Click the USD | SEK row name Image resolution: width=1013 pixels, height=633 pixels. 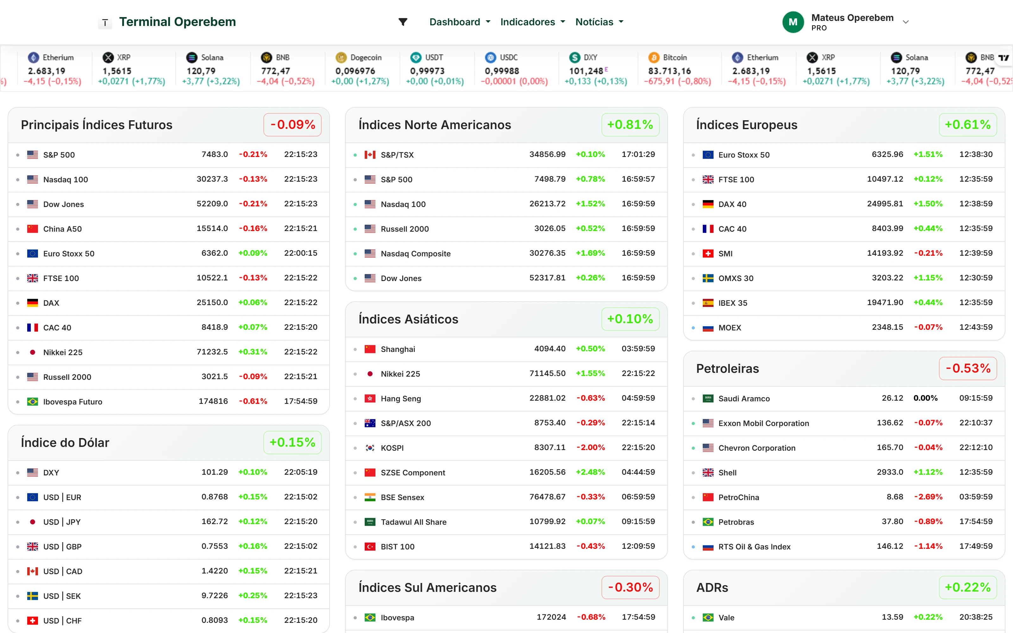pyautogui.click(x=62, y=596)
